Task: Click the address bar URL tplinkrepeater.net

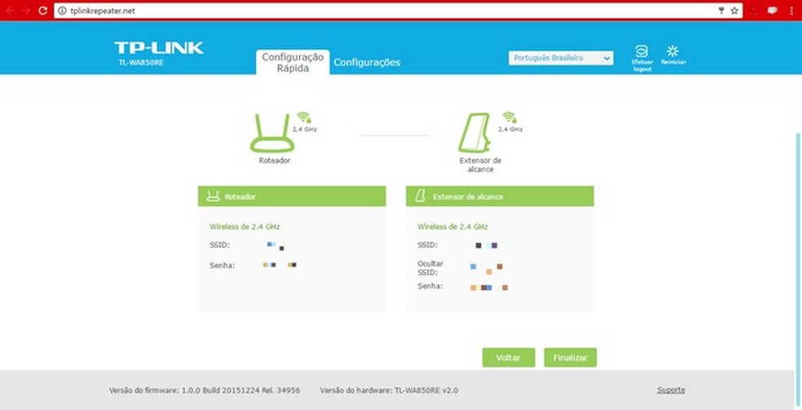Action: pos(103,11)
